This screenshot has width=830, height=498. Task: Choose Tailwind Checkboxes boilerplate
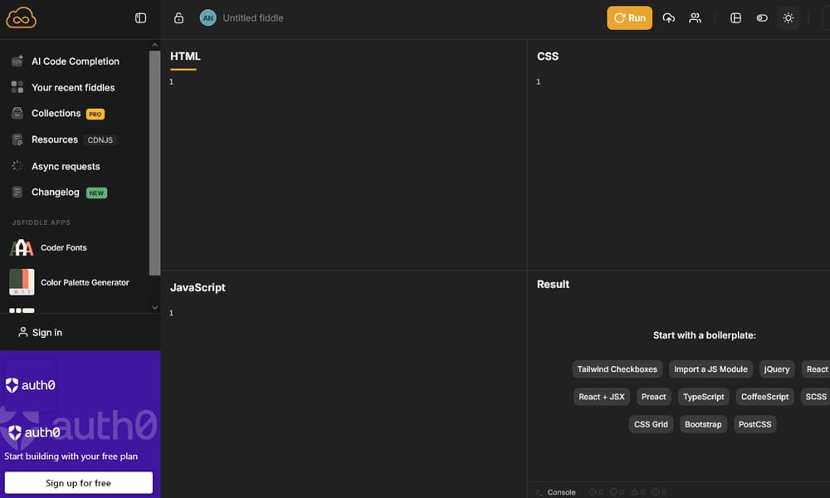(x=618, y=369)
